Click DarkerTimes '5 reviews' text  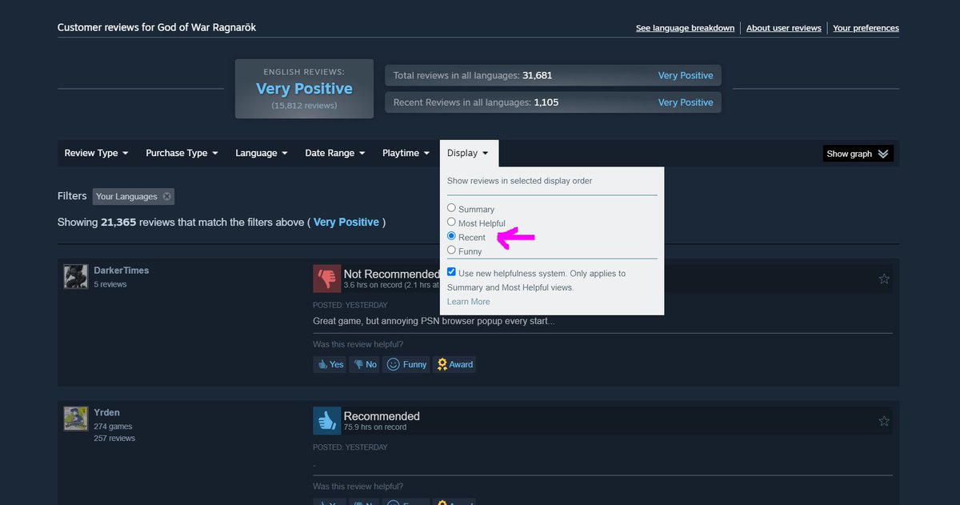pyautogui.click(x=110, y=284)
